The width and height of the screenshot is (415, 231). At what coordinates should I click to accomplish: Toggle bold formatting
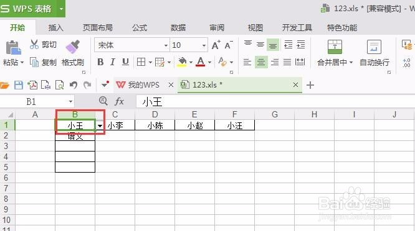click(x=100, y=62)
